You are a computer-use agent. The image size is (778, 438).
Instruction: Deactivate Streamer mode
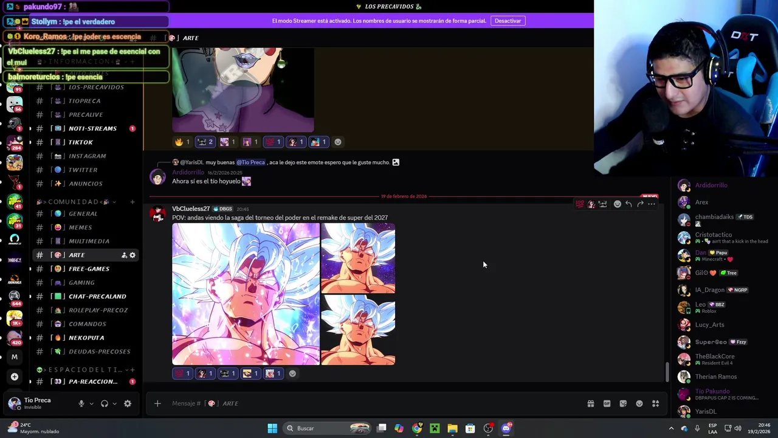tap(508, 21)
